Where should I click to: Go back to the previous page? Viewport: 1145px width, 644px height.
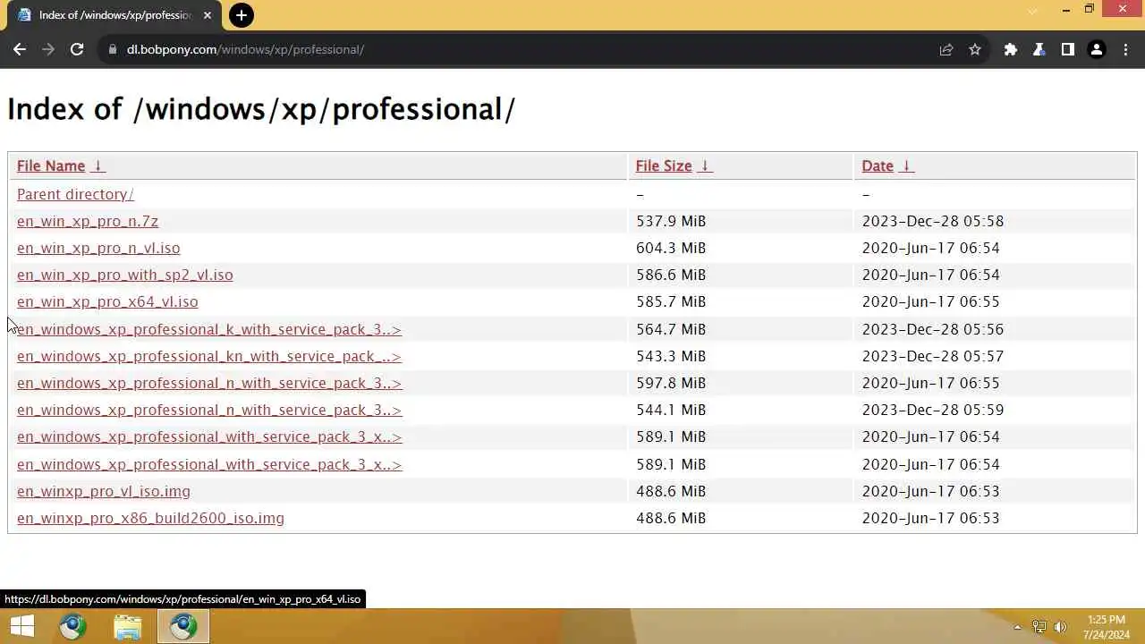(x=20, y=50)
